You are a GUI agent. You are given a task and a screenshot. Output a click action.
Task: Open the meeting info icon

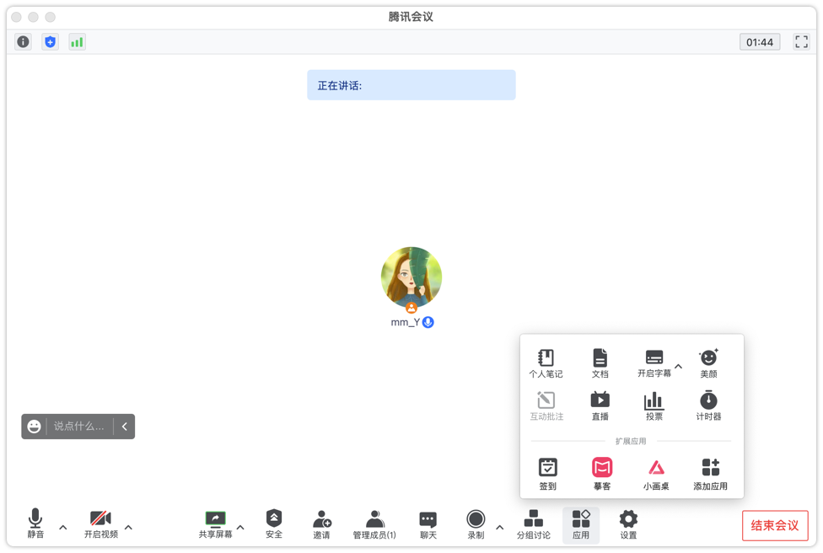click(x=23, y=42)
